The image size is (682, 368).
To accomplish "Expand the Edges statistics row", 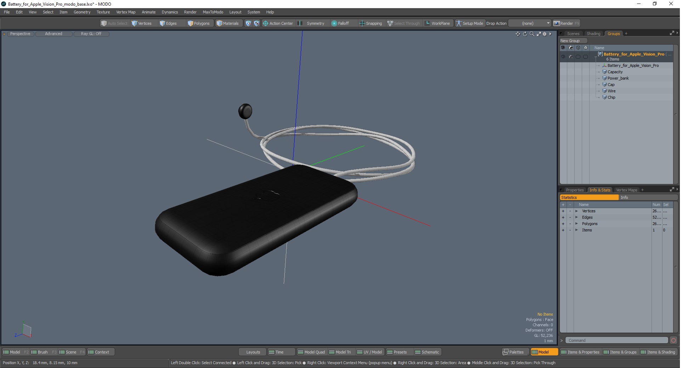I will (x=576, y=218).
